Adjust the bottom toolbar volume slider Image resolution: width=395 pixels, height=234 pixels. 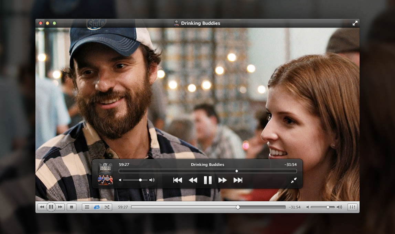[x=323, y=207]
